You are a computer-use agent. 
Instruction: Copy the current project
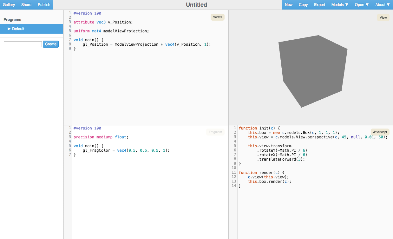pos(303,5)
